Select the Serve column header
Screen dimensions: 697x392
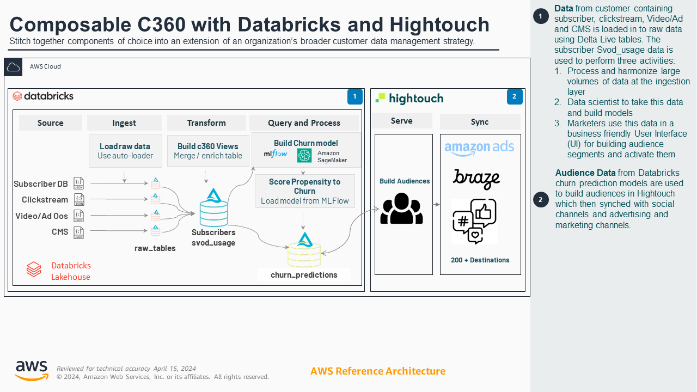[402, 121]
